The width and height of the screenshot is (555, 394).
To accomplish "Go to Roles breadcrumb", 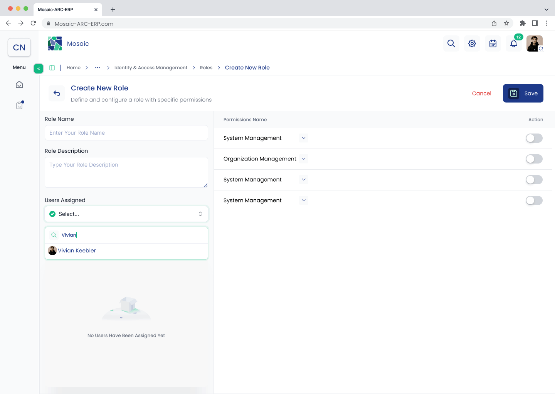I will coord(206,68).
